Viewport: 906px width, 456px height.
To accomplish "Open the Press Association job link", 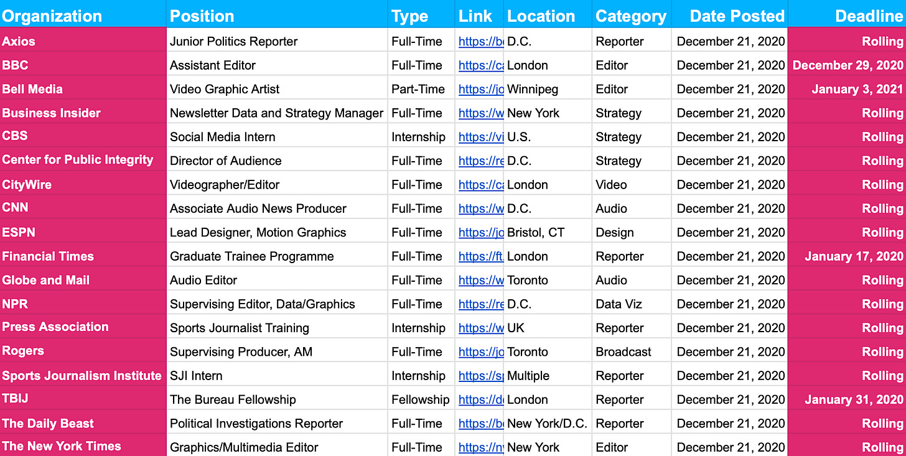I will [481, 328].
